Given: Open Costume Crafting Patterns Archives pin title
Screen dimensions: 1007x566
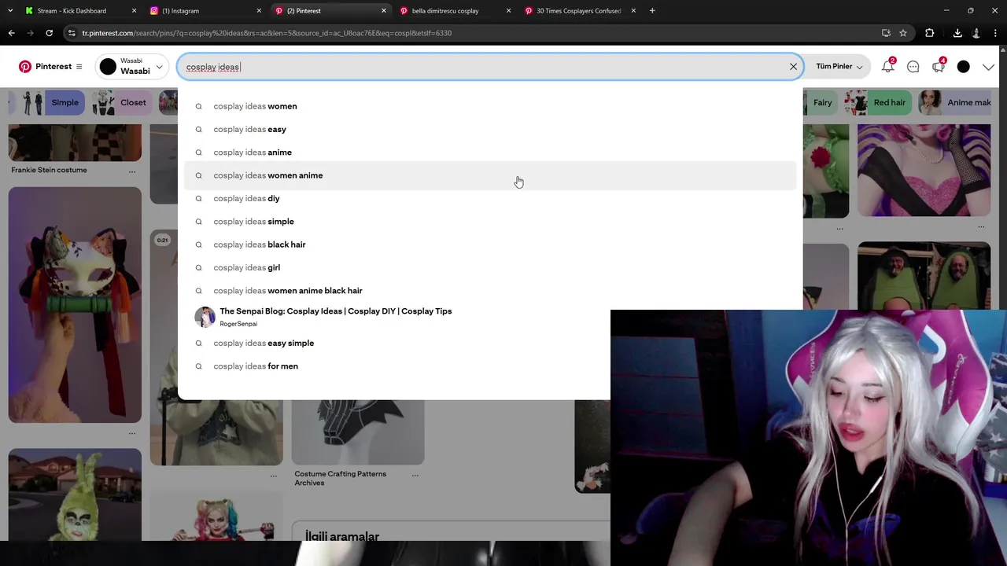Looking at the screenshot, I should click(340, 478).
